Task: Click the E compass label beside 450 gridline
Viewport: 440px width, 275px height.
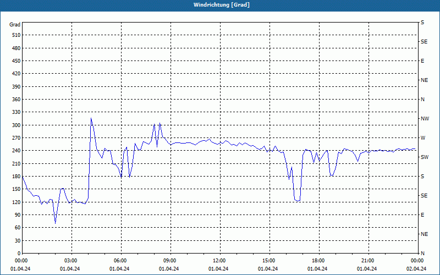Action: pos(422,61)
